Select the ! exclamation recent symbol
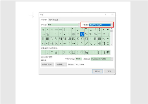The height and width of the screenshot is (104, 148). click(78, 52)
